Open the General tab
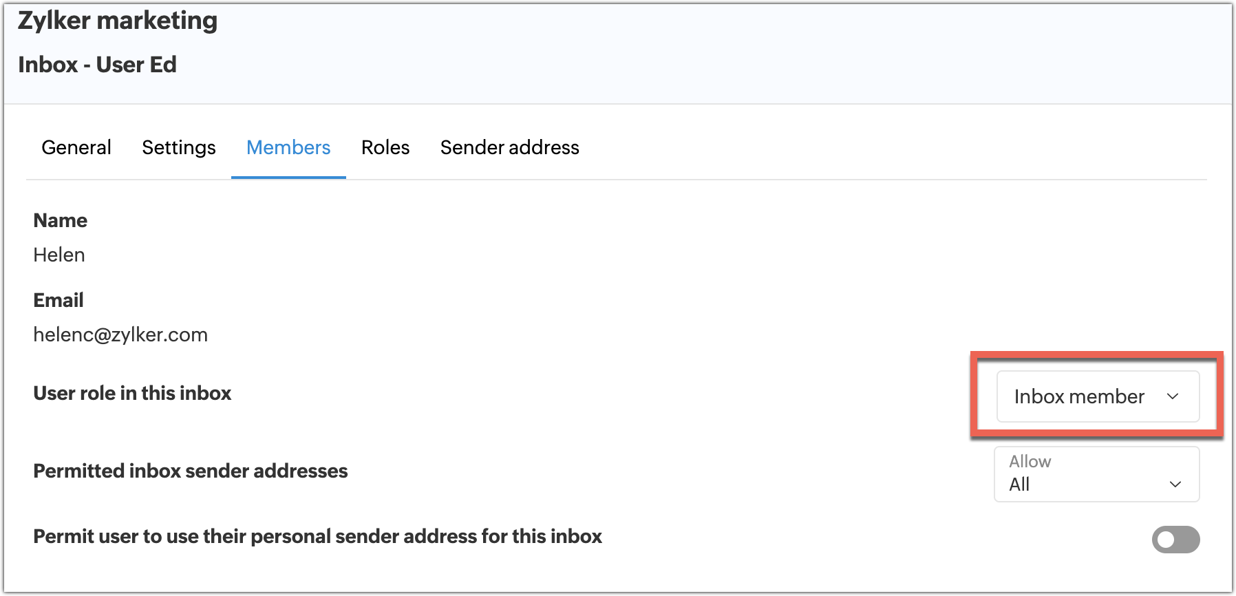The image size is (1236, 596). (76, 147)
